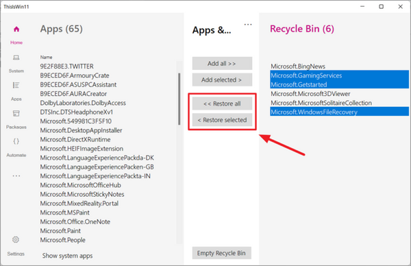Open Settings gear icon
Viewport: 411px width, 266px height.
pos(16,239)
